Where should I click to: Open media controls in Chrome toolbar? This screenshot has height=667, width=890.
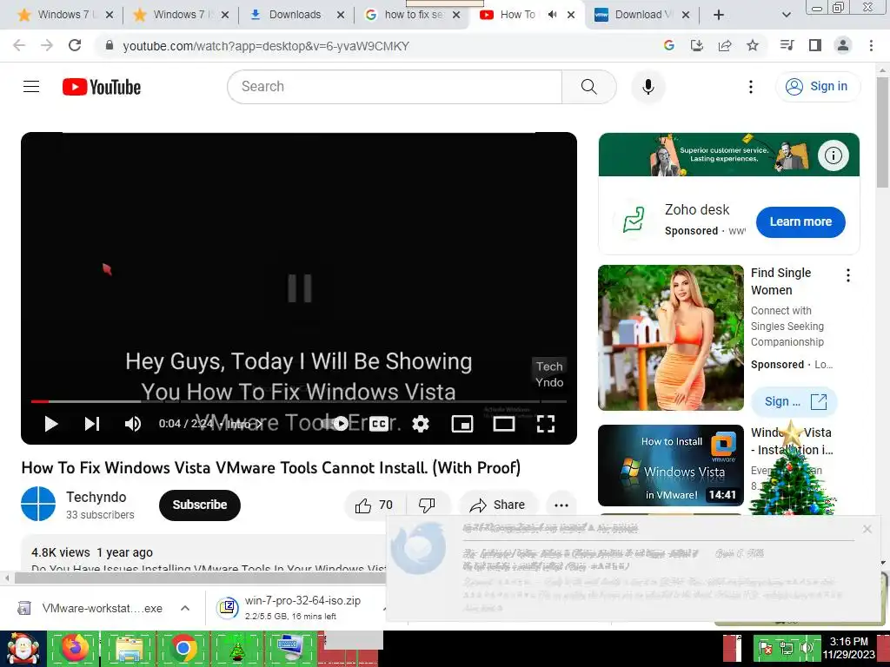[787, 45]
